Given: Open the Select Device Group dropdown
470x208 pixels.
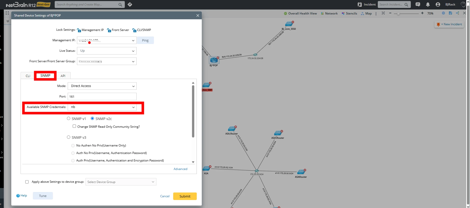Looking at the screenshot, I should click(121, 182).
